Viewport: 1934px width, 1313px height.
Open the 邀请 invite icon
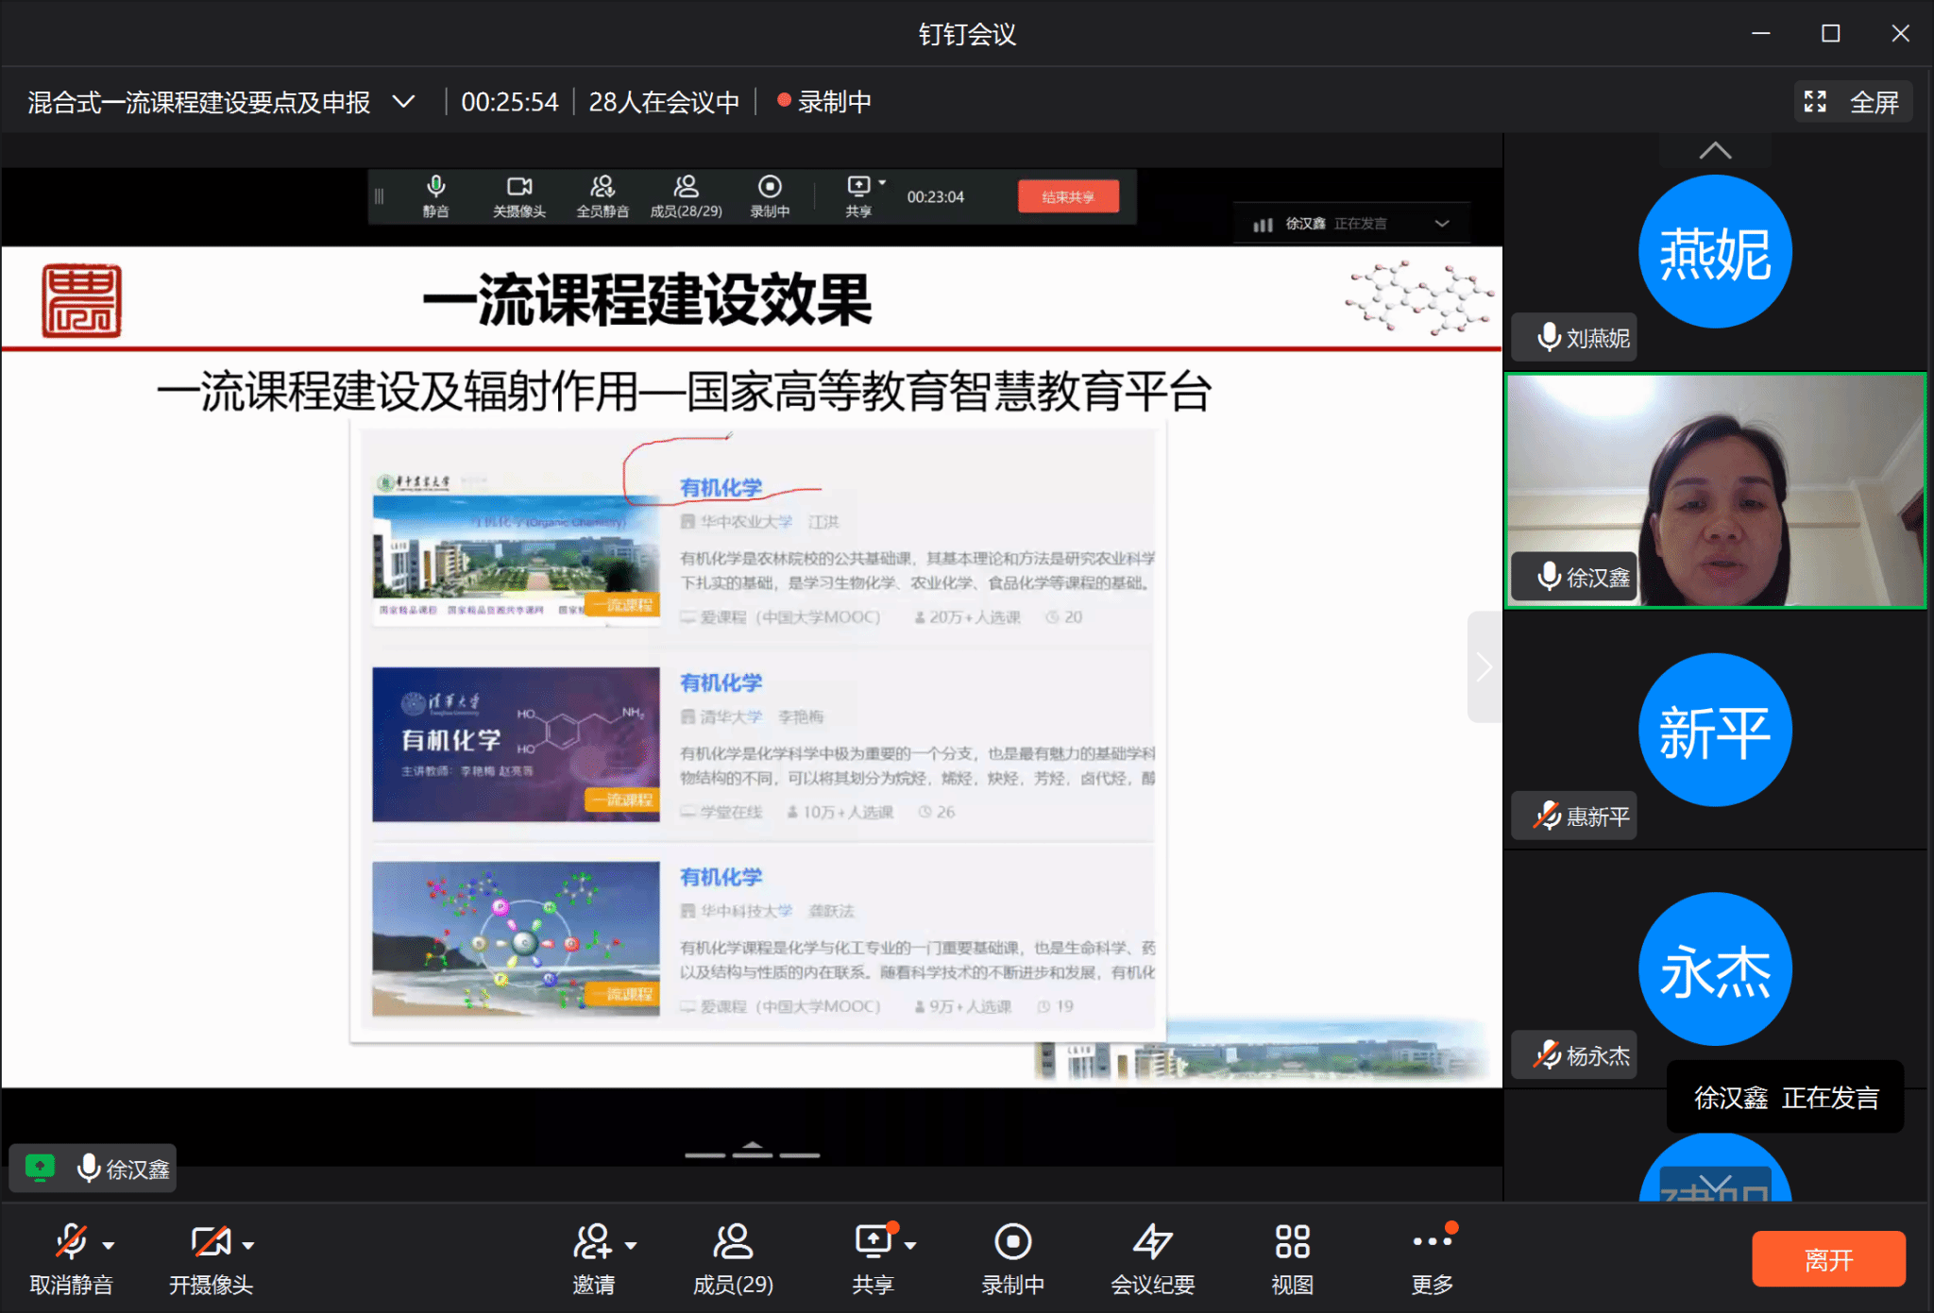(x=592, y=1241)
